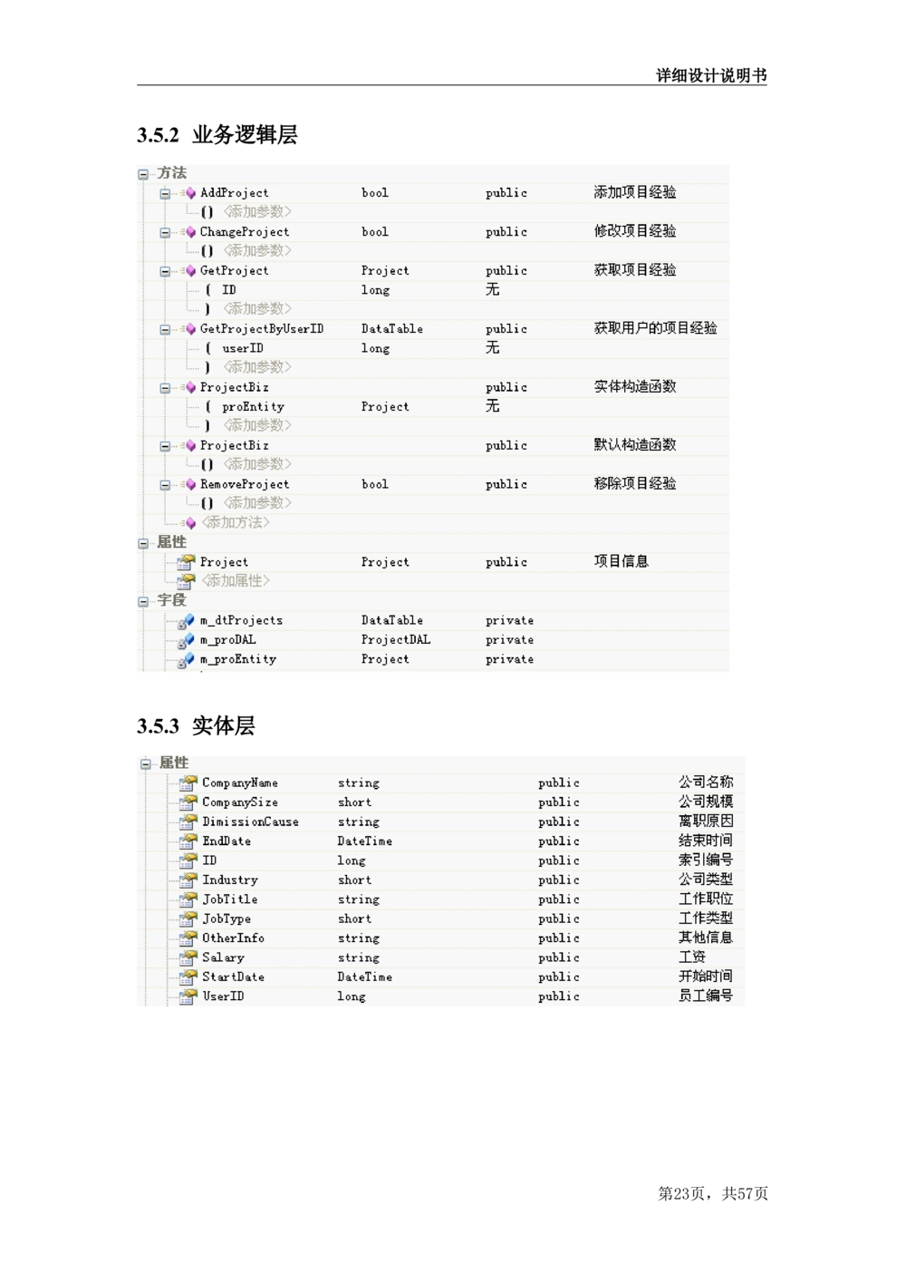Image resolution: width=906 pixels, height=1283 pixels.
Task: Collapse the 字段 section
Action: [x=144, y=600]
